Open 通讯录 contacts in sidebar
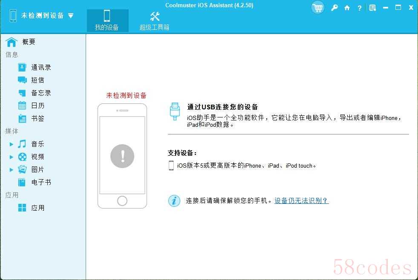The height and width of the screenshot is (280, 418). (41, 67)
